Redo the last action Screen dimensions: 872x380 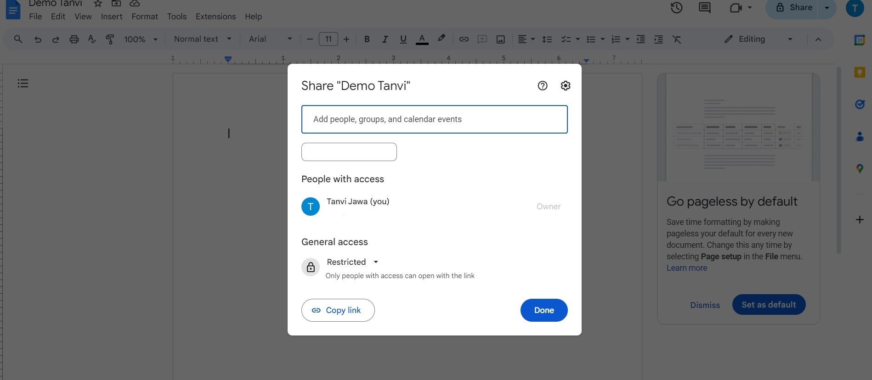56,39
